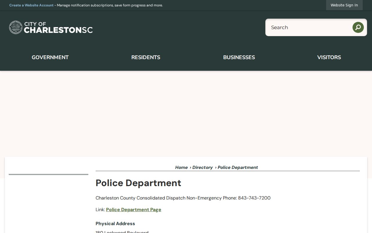
Task: Open the City of Charleston SC logo
Action: pyautogui.click(x=51, y=27)
